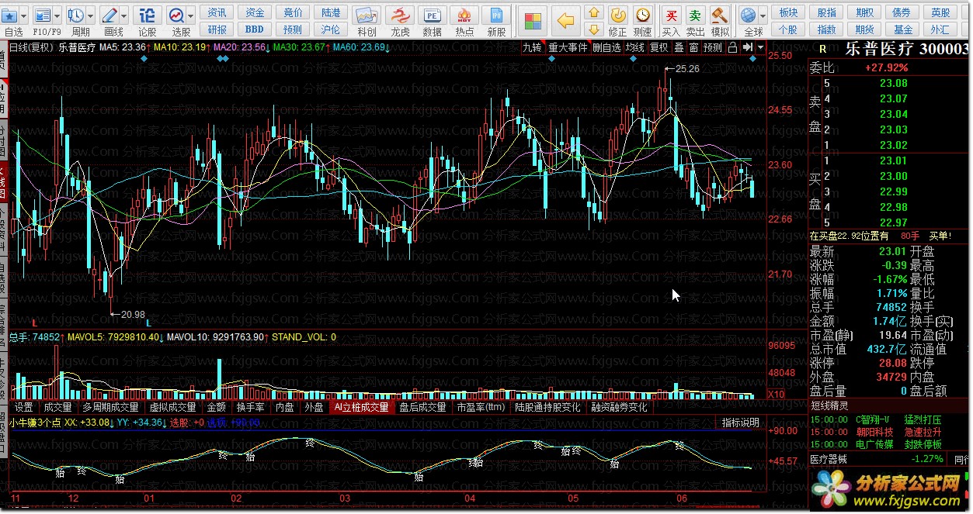Open the 全球 globe icon

(x=748, y=16)
